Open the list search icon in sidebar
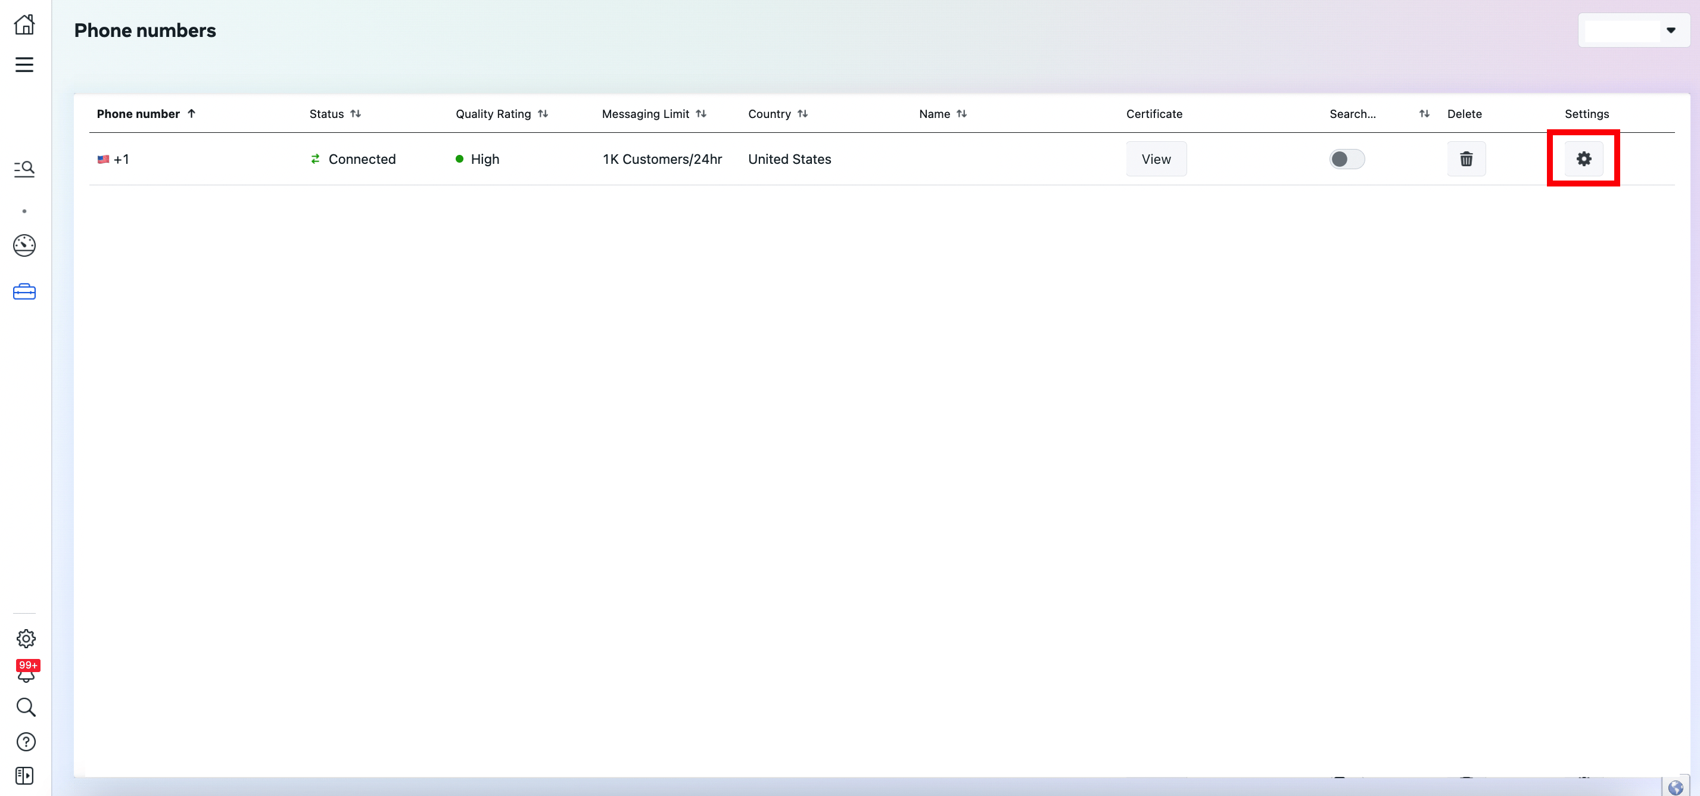The height and width of the screenshot is (796, 1700). [x=24, y=169]
